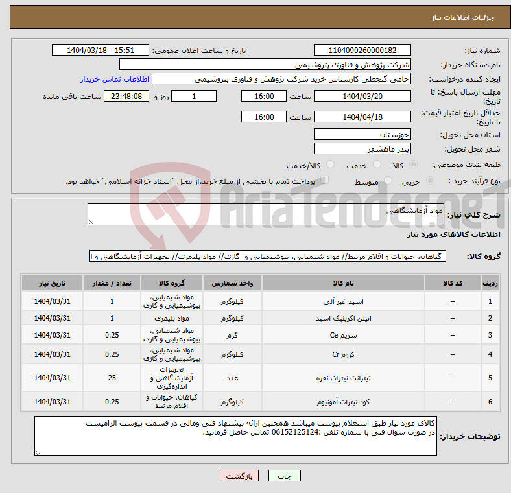Image resolution: width=511 pixels, height=493 pixels.
Task: Click the ردیف column header
Action: (490, 283)
